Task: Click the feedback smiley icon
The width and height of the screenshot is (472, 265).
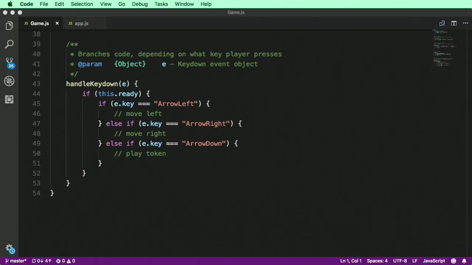Action: tap(454, 261)
